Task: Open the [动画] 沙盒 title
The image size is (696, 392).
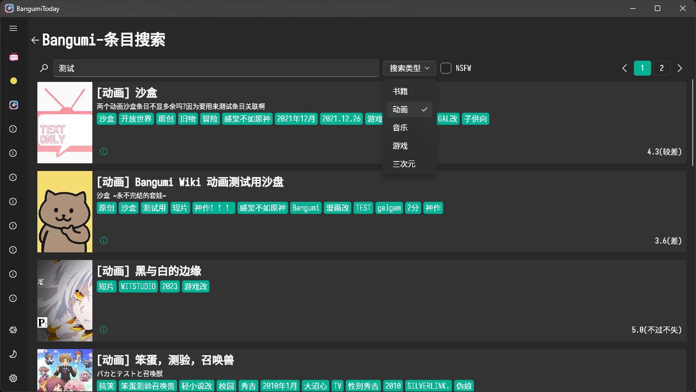Action: pyautogui.click(x=127, y=92)
